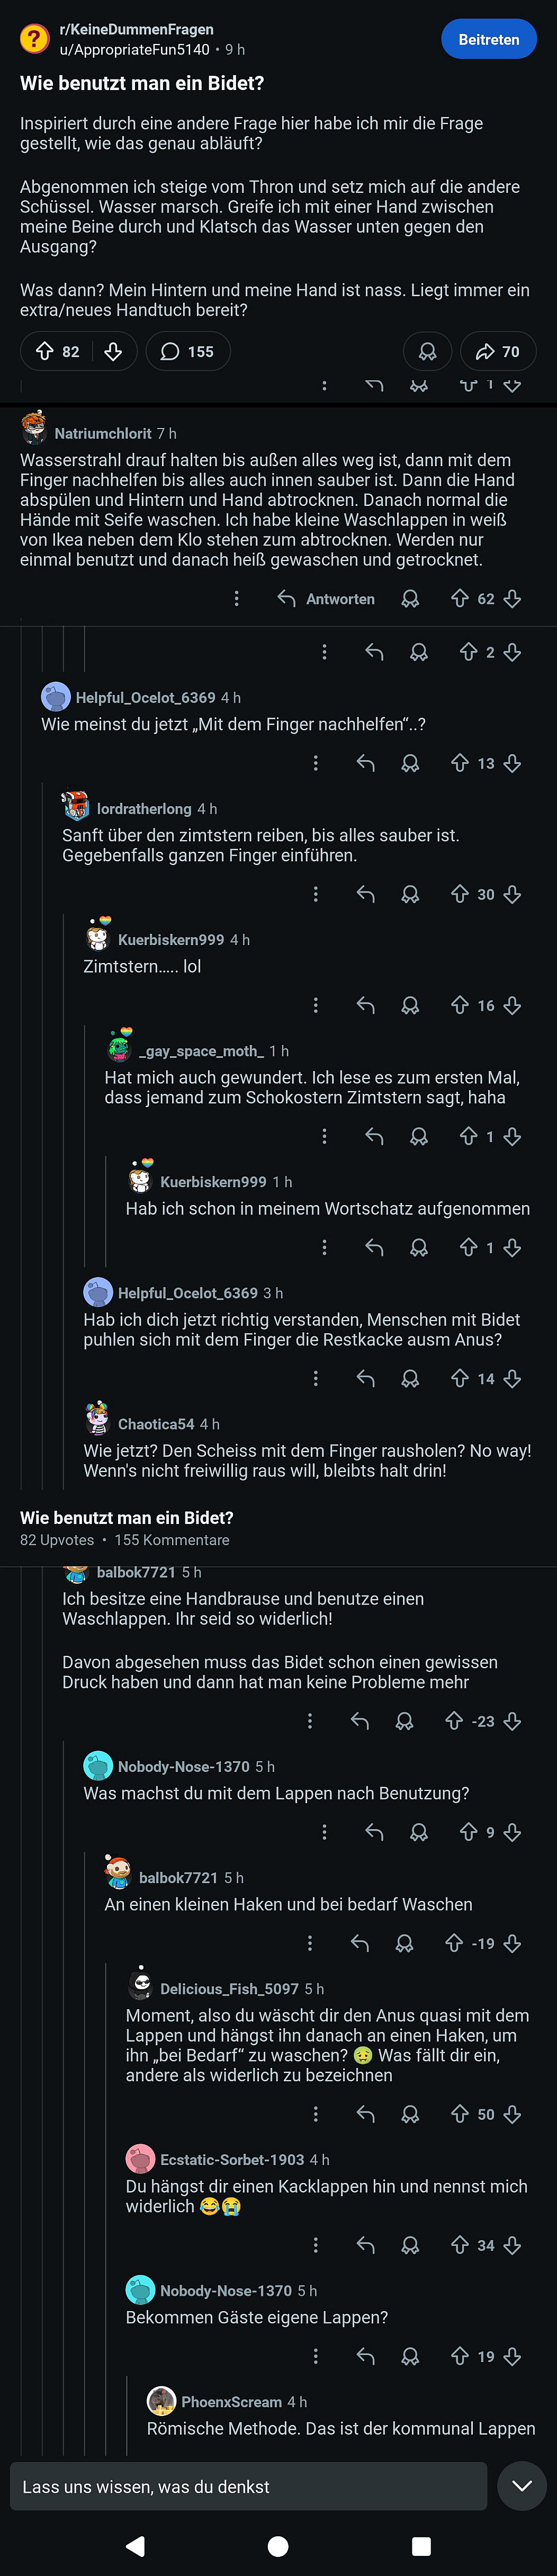557x2576 pixels.
Task: Give award to Delicious_Fish_5097's comment
Action: (410, 2114)
